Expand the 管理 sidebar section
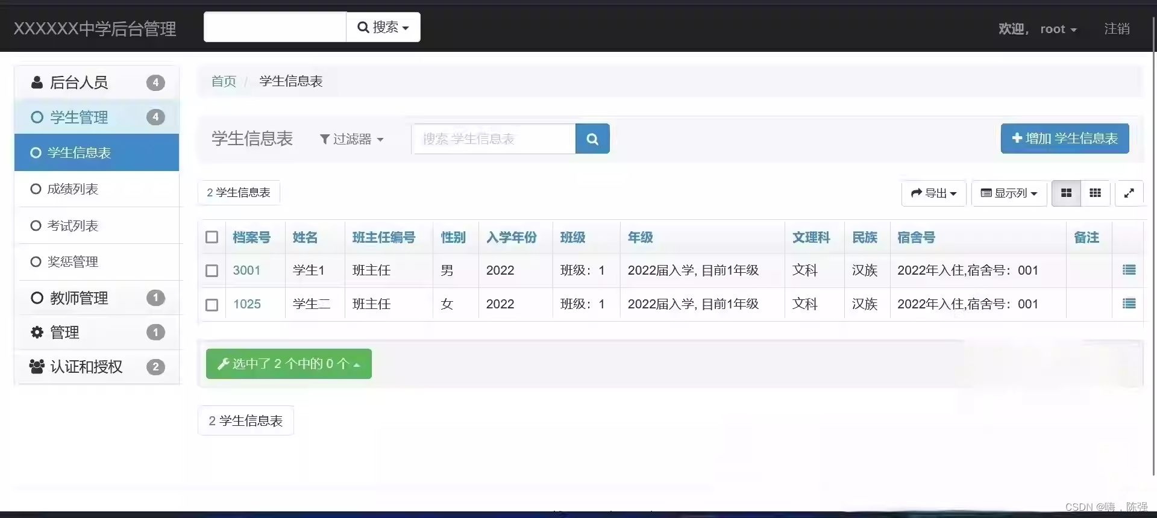 97,332
